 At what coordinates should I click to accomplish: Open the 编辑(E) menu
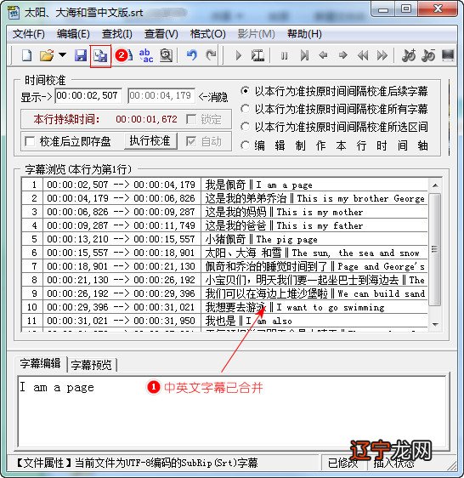(x=73, y=34)
